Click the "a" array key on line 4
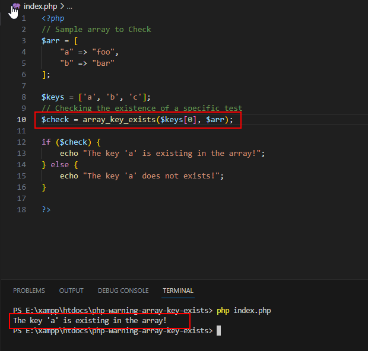The height and width of the screenshot is (351, 368). point(67,52)
